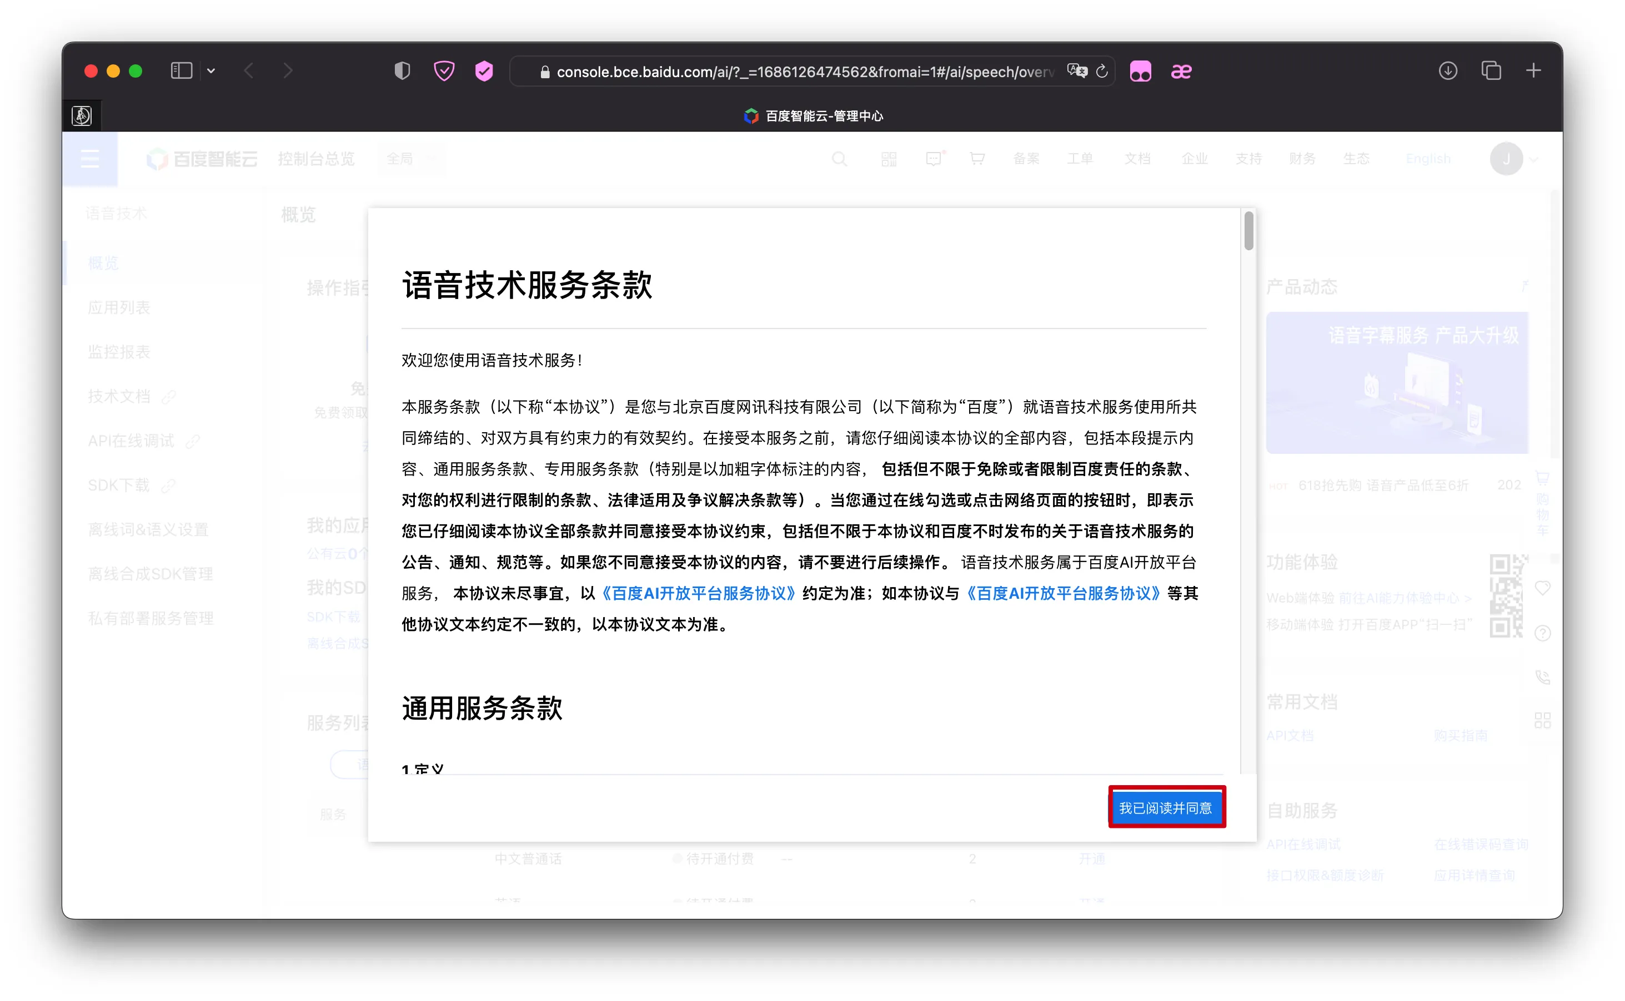
Task: Expand the 全局 region dropdown
Action: pos(411,159)
